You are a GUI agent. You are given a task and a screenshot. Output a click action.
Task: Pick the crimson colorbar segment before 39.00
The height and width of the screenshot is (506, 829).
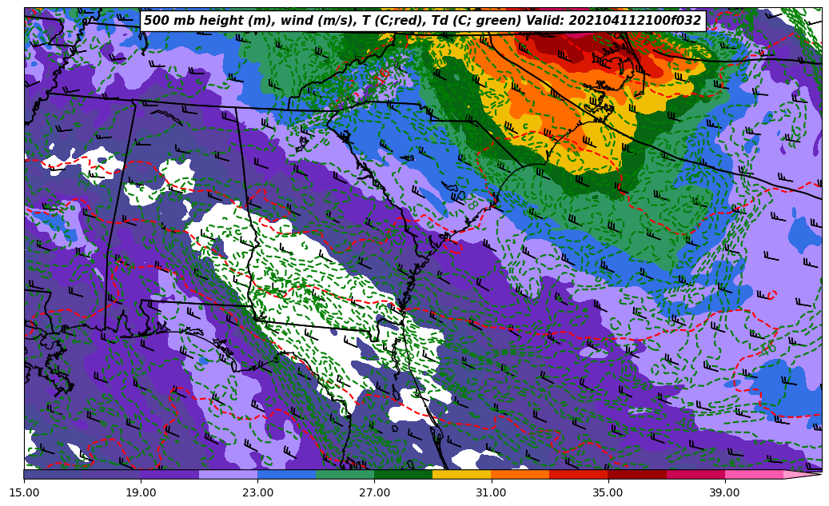pyautogui.click(x=695, y=474)
